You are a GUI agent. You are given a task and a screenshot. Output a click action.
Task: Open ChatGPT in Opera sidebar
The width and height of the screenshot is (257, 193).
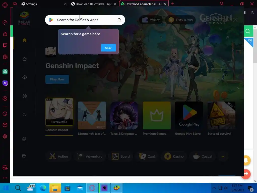[5, 72]
